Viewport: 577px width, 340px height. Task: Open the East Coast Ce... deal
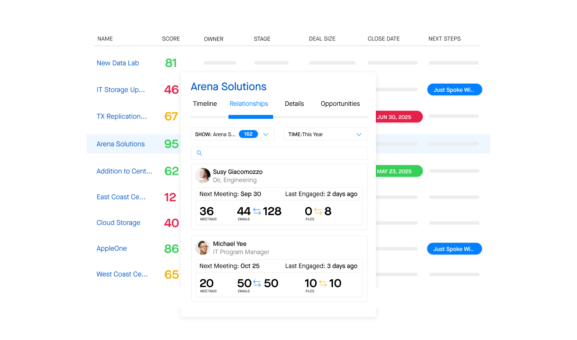(x=121, y=197)
